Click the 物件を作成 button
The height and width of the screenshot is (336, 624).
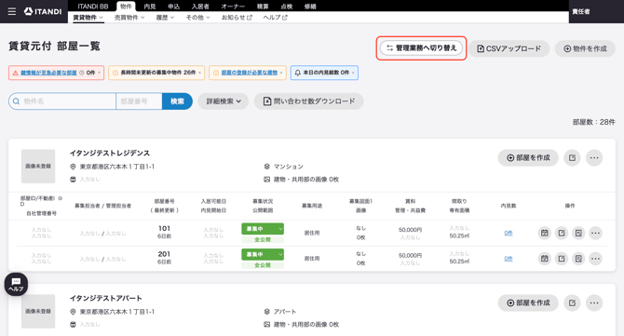[x=585, y=48]
